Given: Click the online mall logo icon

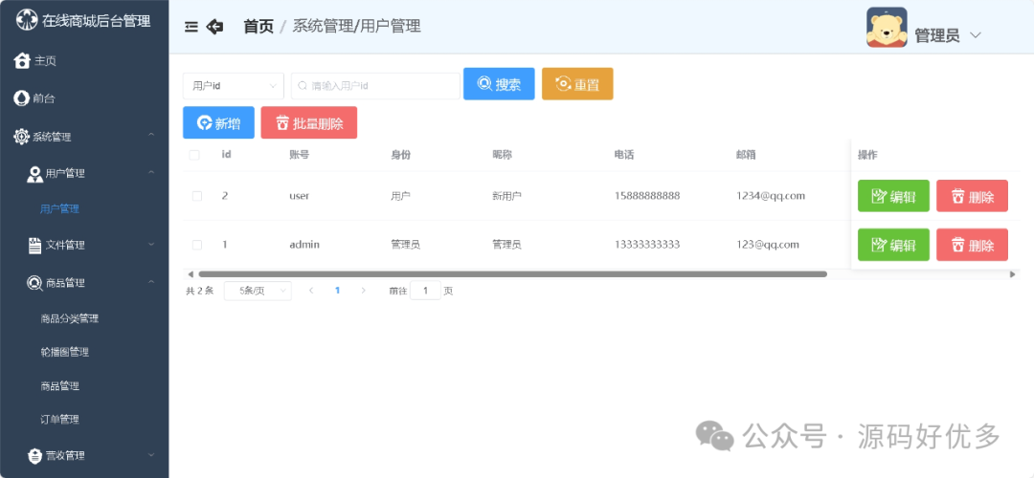Looking at the screenshot, I should (x=27, y=20).
